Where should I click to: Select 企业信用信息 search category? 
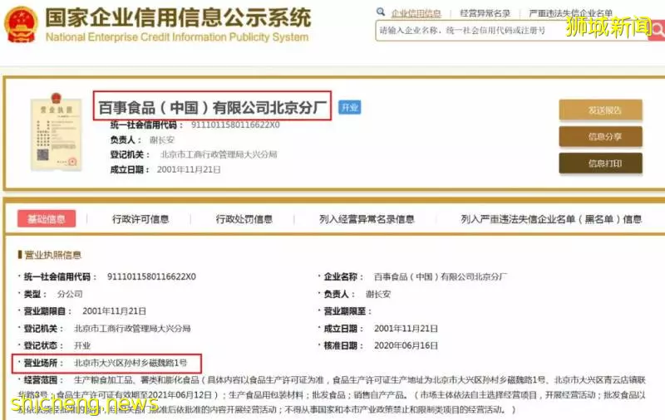(416, 13)
